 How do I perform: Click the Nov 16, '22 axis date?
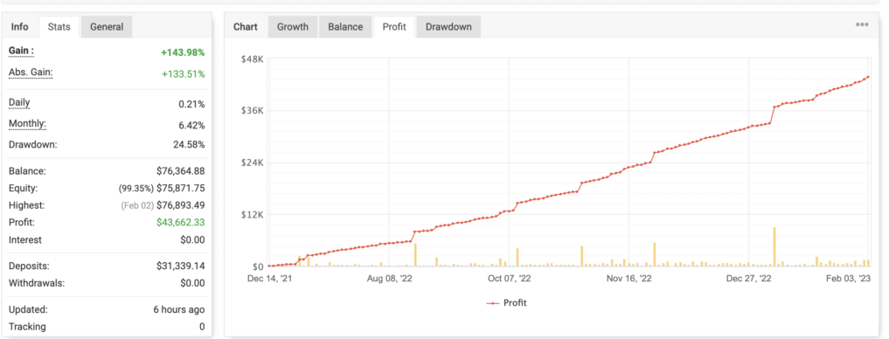tap(629, 279)
